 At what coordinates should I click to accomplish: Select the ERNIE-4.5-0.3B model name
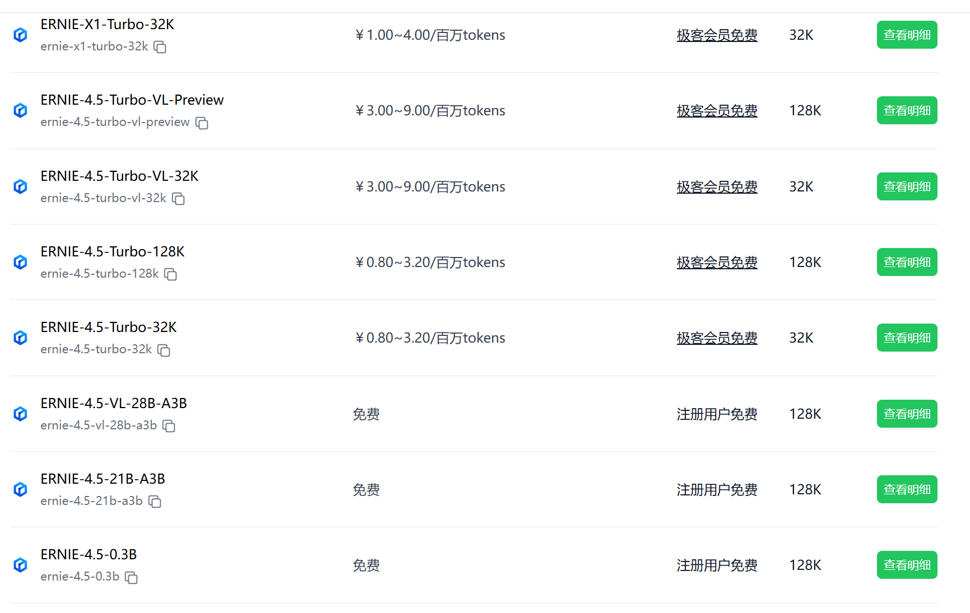tap(89, 555)
